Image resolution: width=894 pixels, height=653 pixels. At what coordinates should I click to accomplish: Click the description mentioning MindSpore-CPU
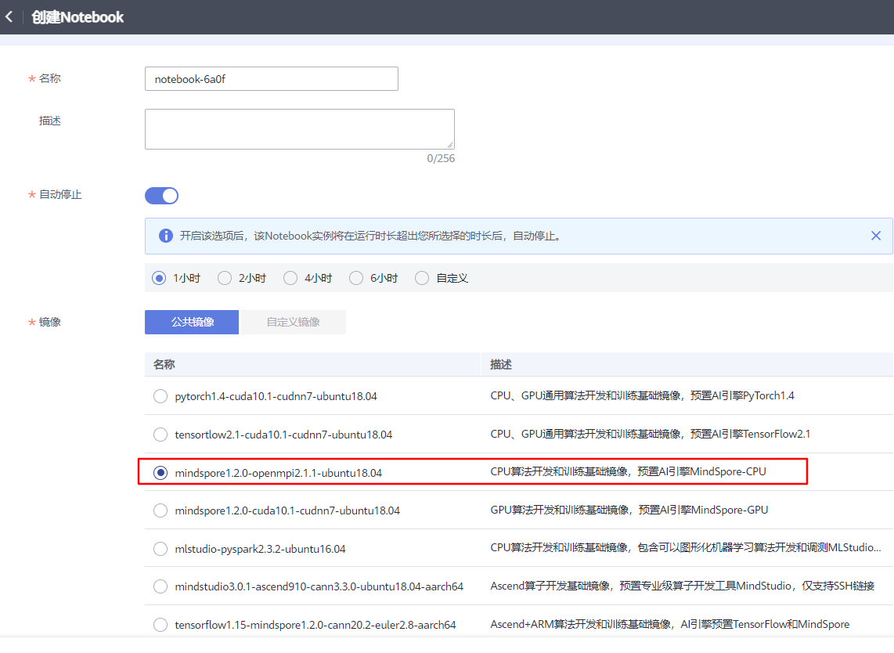628,471
